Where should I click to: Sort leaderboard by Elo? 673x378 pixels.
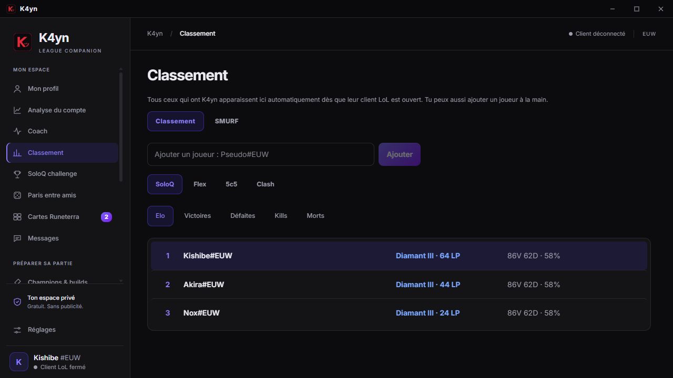(160, 216)
